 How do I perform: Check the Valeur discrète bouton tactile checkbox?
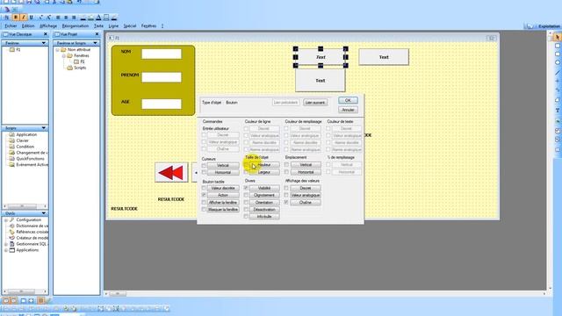[x=204, y=188]
